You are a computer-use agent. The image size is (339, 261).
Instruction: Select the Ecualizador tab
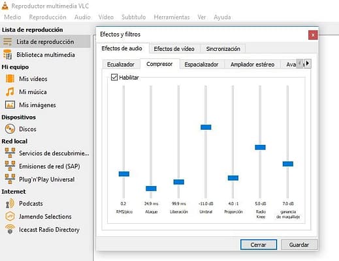(121, 65)
